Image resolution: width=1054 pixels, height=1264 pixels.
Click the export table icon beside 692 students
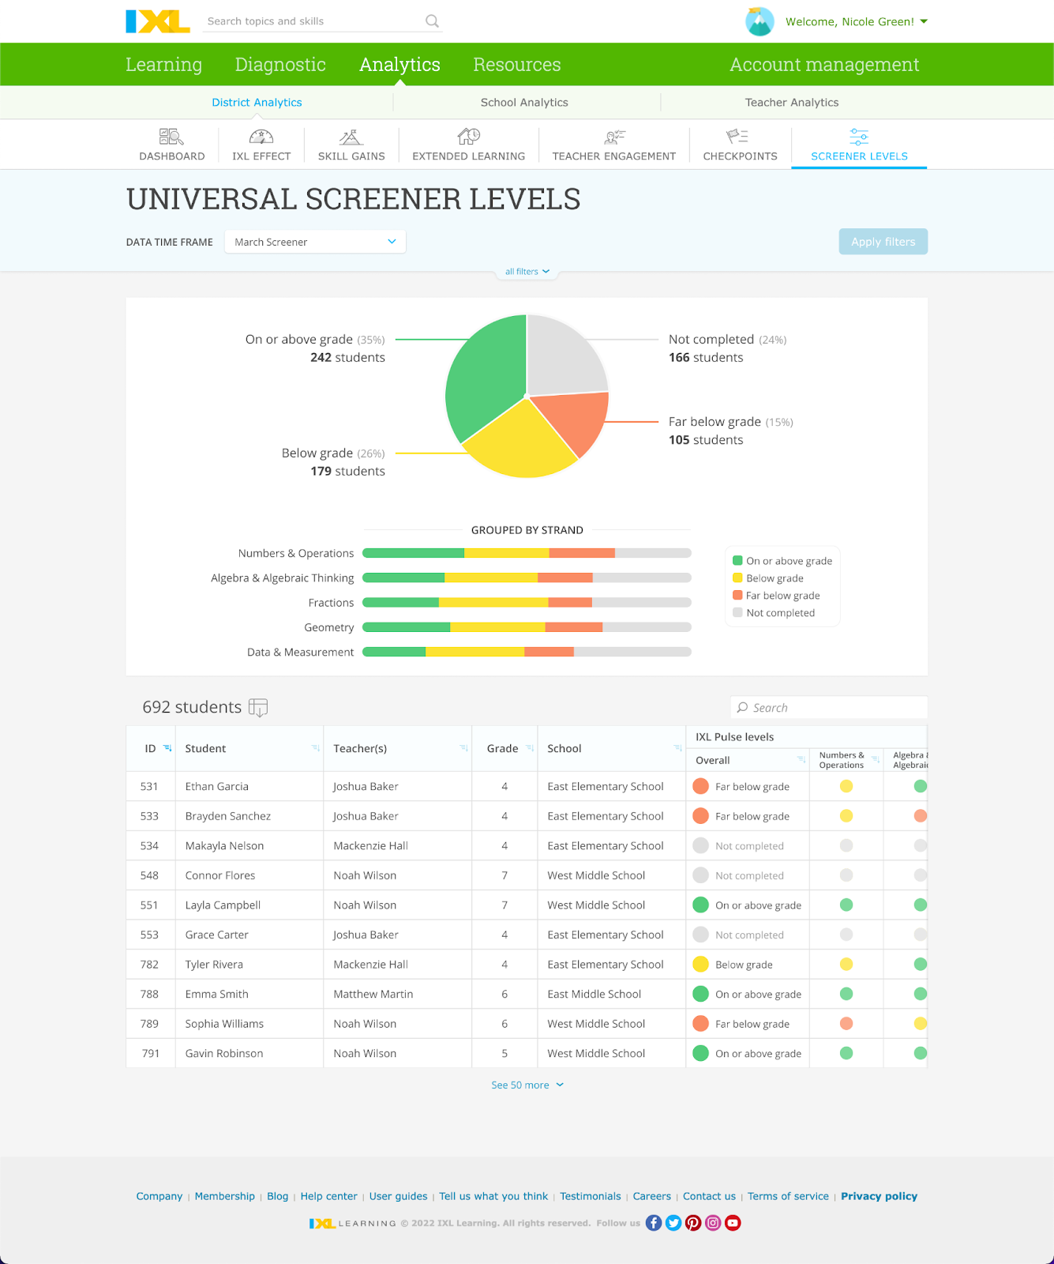click(258, 708)
